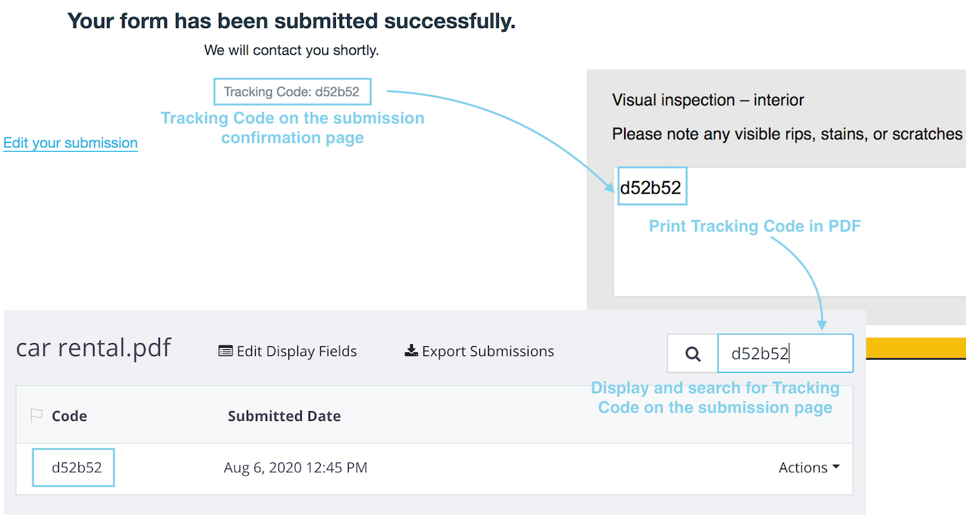Click the "Visual inspection – interior" heading
966x519 pixels.
708,100
